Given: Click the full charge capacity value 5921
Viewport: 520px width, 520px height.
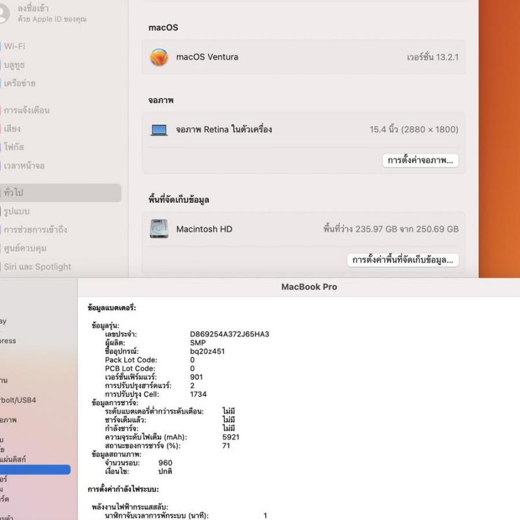Looking at the screenshot, I should pos(231,437).
